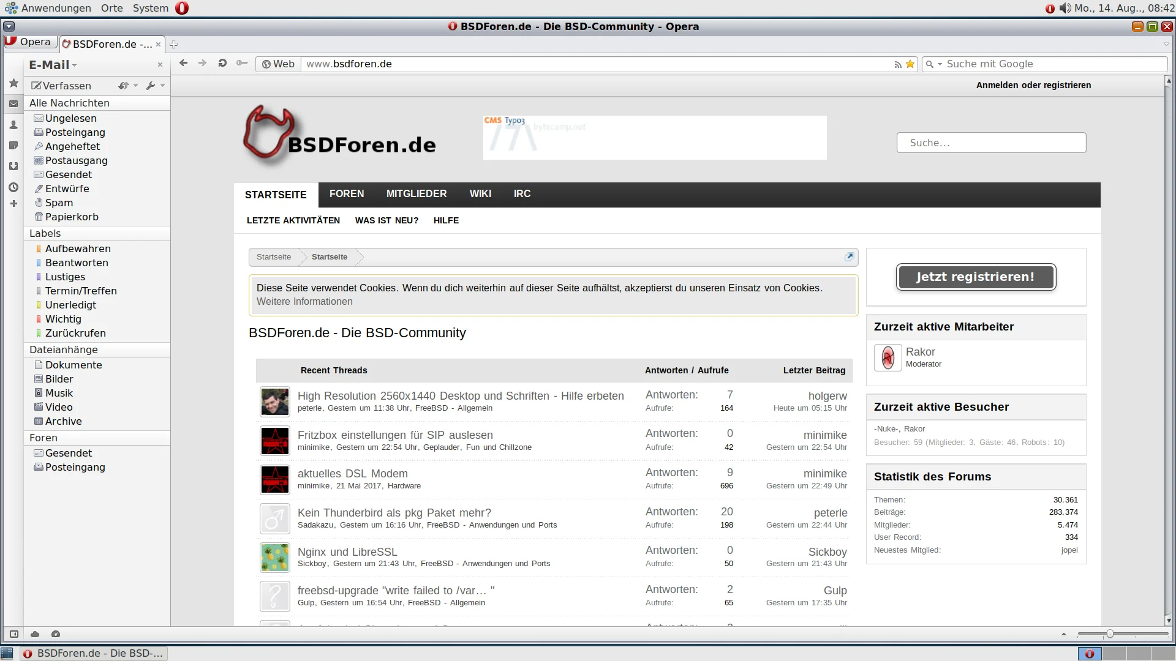This screenshot has height=661, width=1176.
Task: Open Musik attachments view
Action: [59, 393]
